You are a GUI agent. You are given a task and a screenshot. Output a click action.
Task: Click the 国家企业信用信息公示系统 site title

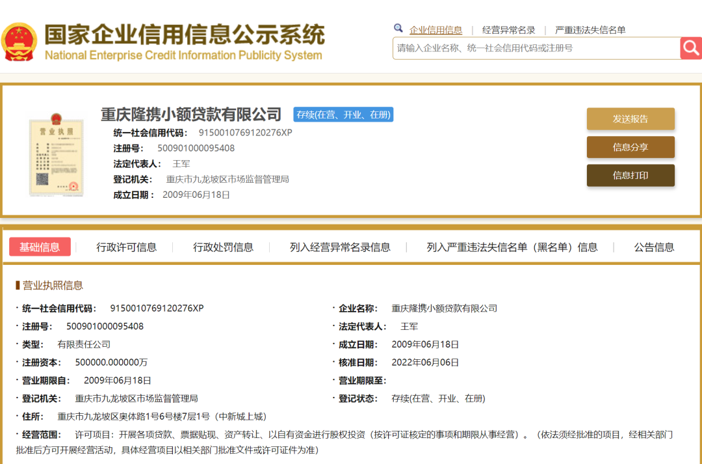pos(184,34)
